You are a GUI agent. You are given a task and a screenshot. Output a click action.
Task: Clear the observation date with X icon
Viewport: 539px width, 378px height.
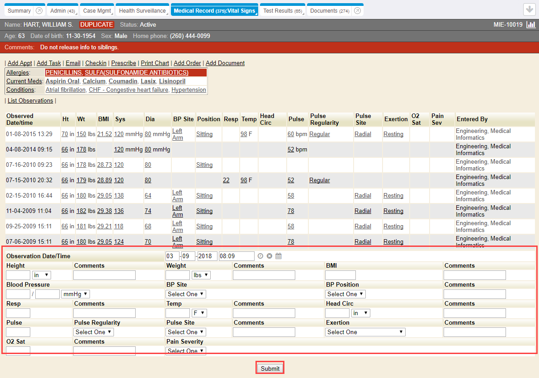pyautogui.click(x=269, y=256)
